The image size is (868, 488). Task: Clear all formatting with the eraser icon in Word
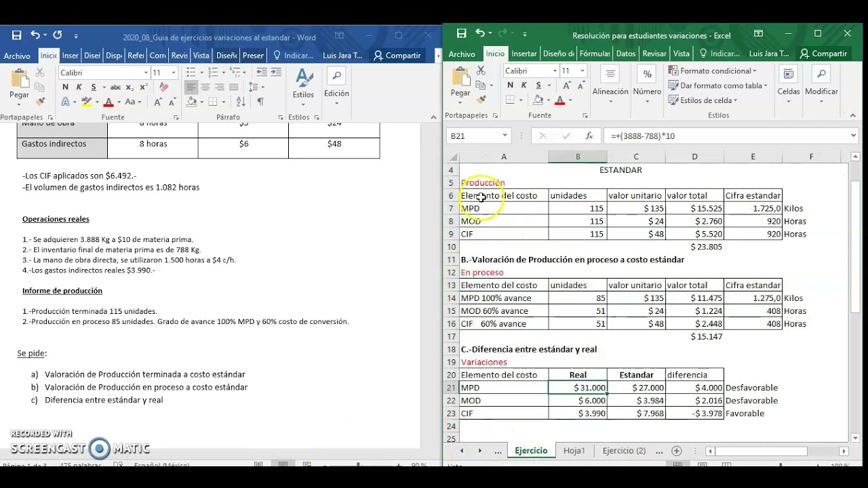pos(163,87)
